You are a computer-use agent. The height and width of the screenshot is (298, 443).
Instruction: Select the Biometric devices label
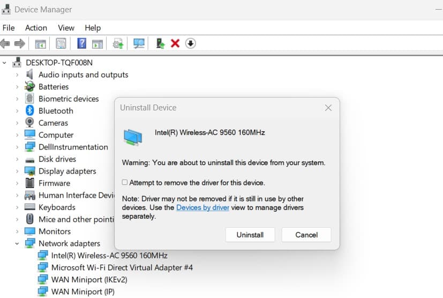[69, 99]
